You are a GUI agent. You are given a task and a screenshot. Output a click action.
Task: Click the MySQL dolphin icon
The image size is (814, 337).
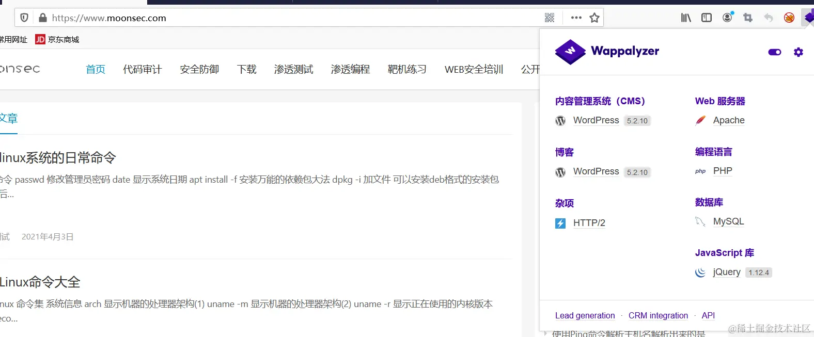click(x=700, y=222)
